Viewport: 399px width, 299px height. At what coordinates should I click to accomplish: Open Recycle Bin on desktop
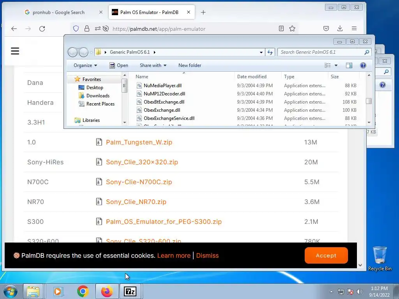(380, 259)
